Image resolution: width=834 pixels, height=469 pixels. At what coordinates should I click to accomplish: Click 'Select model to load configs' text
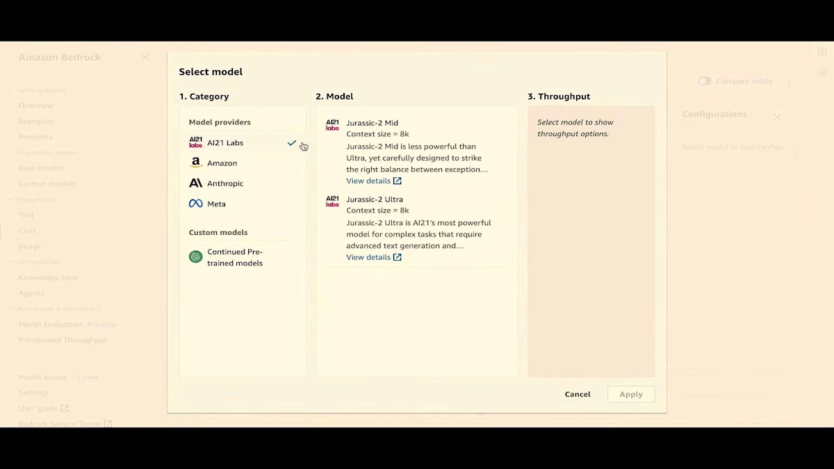coord(733,147)
